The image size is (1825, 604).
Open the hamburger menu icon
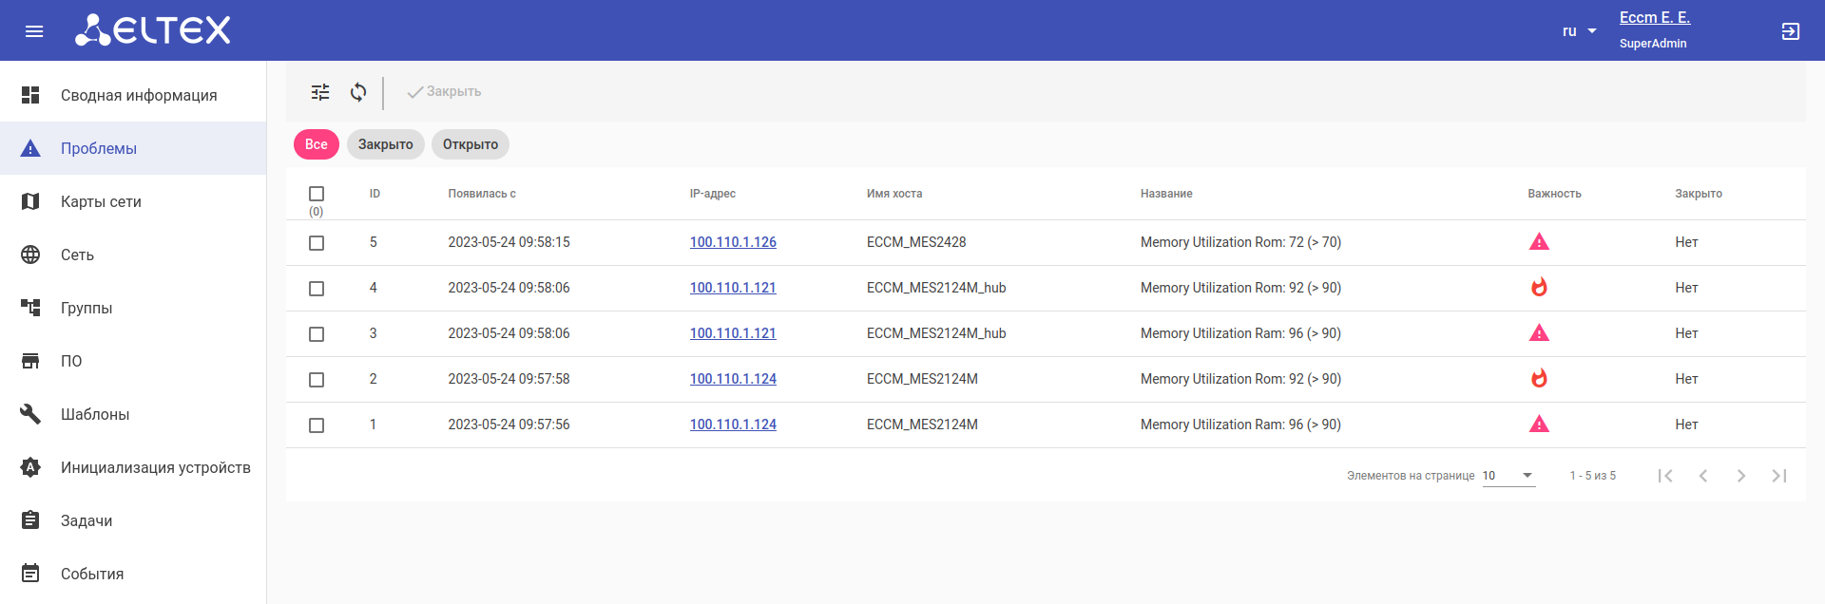[x=34, y=31]
